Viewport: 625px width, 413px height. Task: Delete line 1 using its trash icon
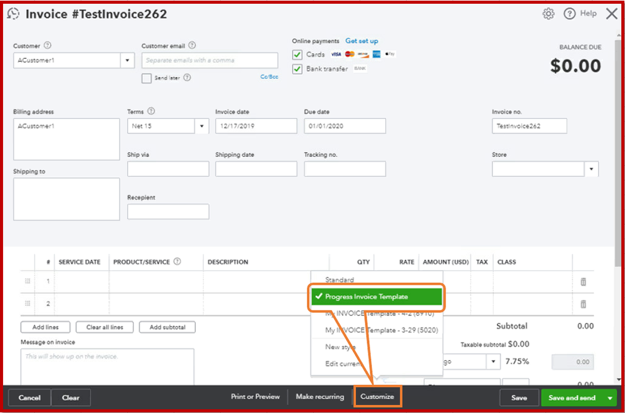pyautogui.click(x=583, y=282)
